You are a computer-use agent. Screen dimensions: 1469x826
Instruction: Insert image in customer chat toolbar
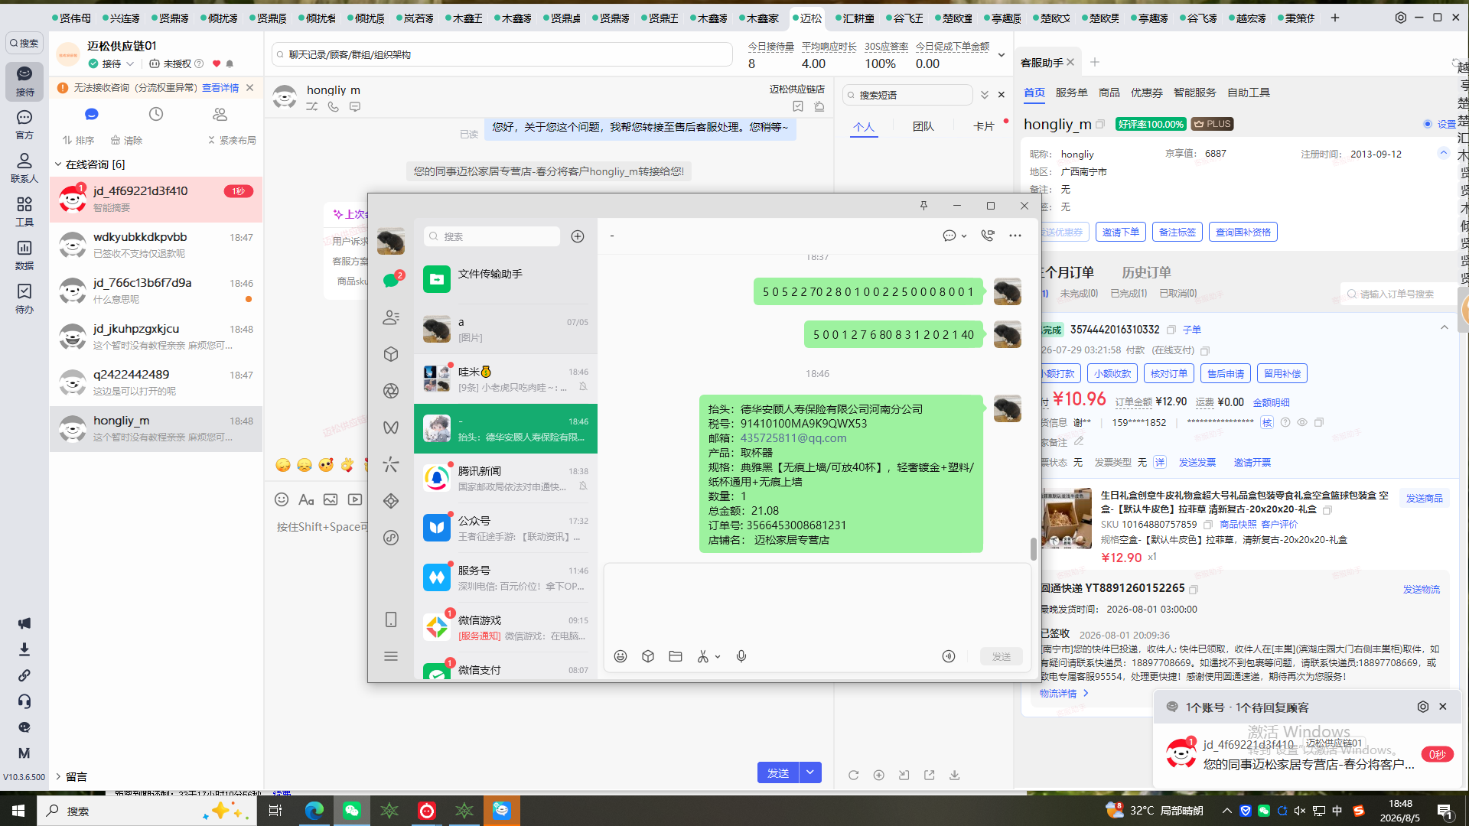331,499
